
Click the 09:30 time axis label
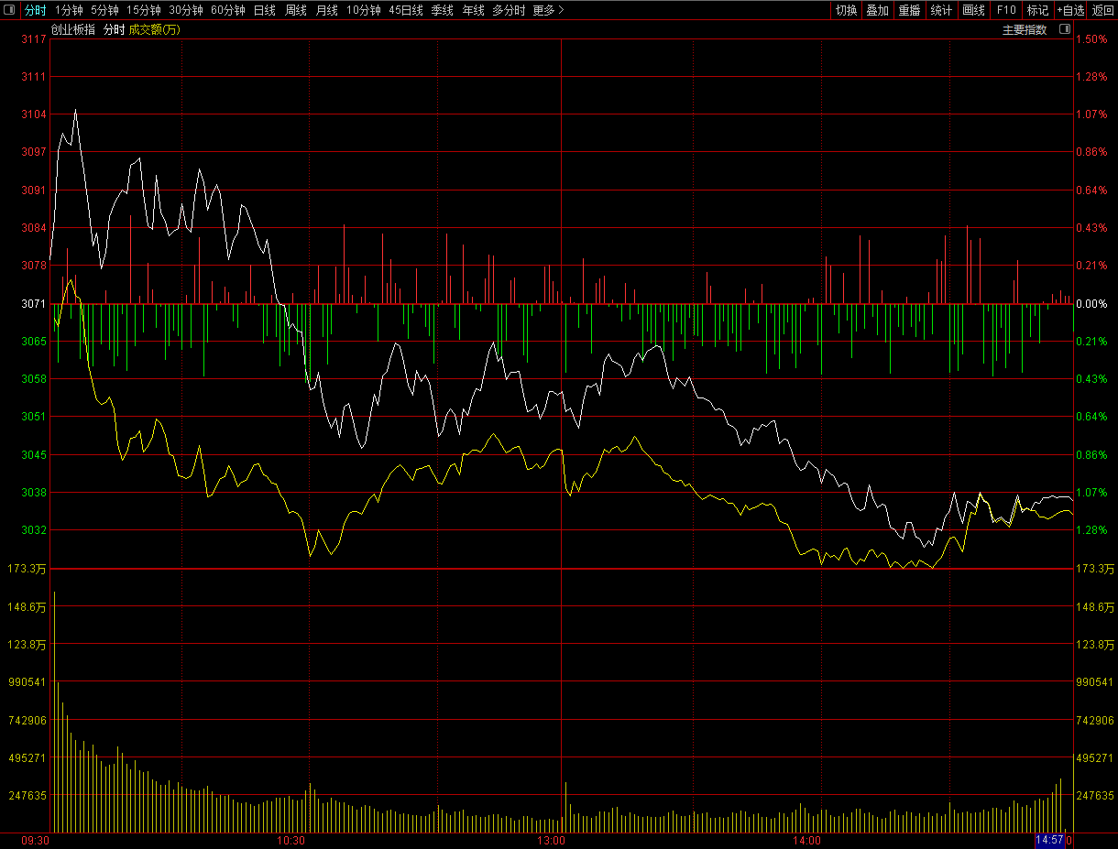36,840
